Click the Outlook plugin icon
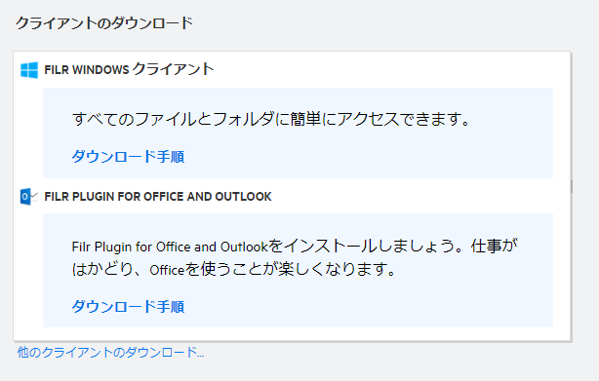599x381 pixels. [x=29, y=197]
